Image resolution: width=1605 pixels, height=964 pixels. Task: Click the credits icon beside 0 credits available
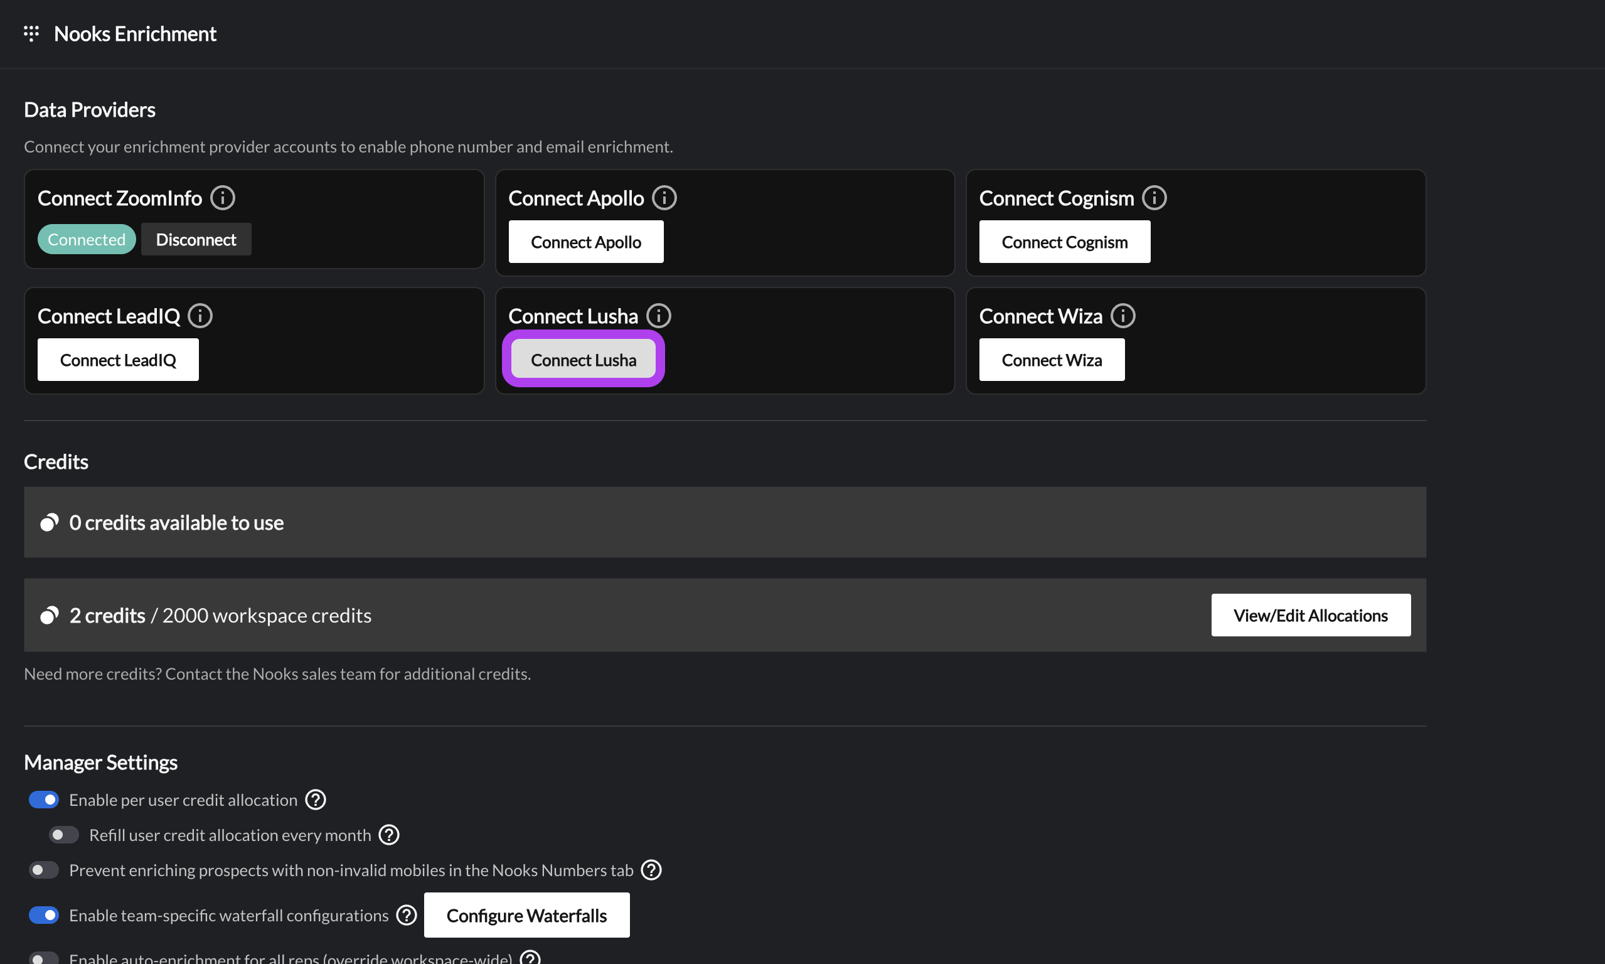pyautogui.click(x=50, y=522)
